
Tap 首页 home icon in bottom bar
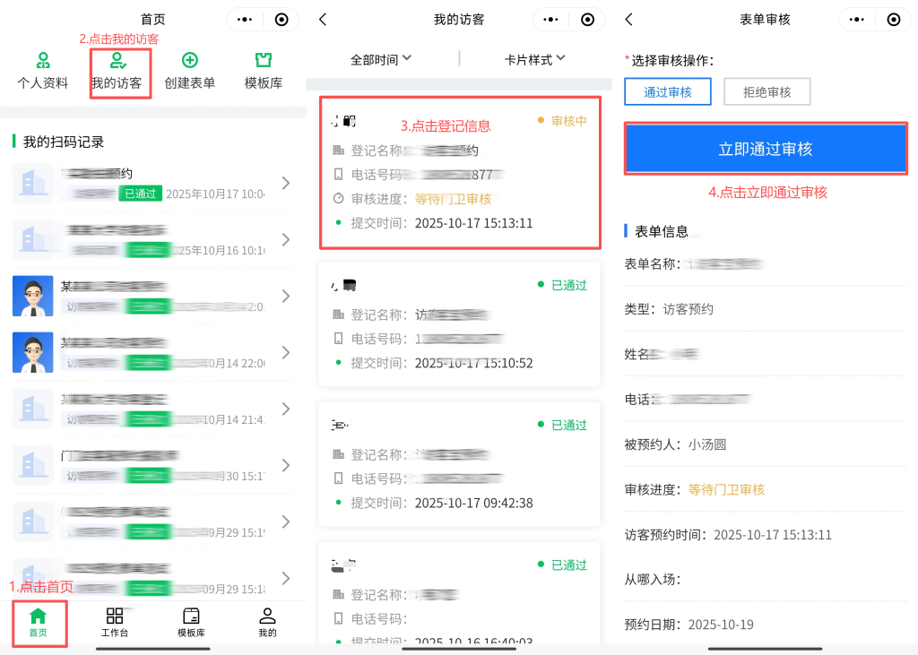pos(39,616)
